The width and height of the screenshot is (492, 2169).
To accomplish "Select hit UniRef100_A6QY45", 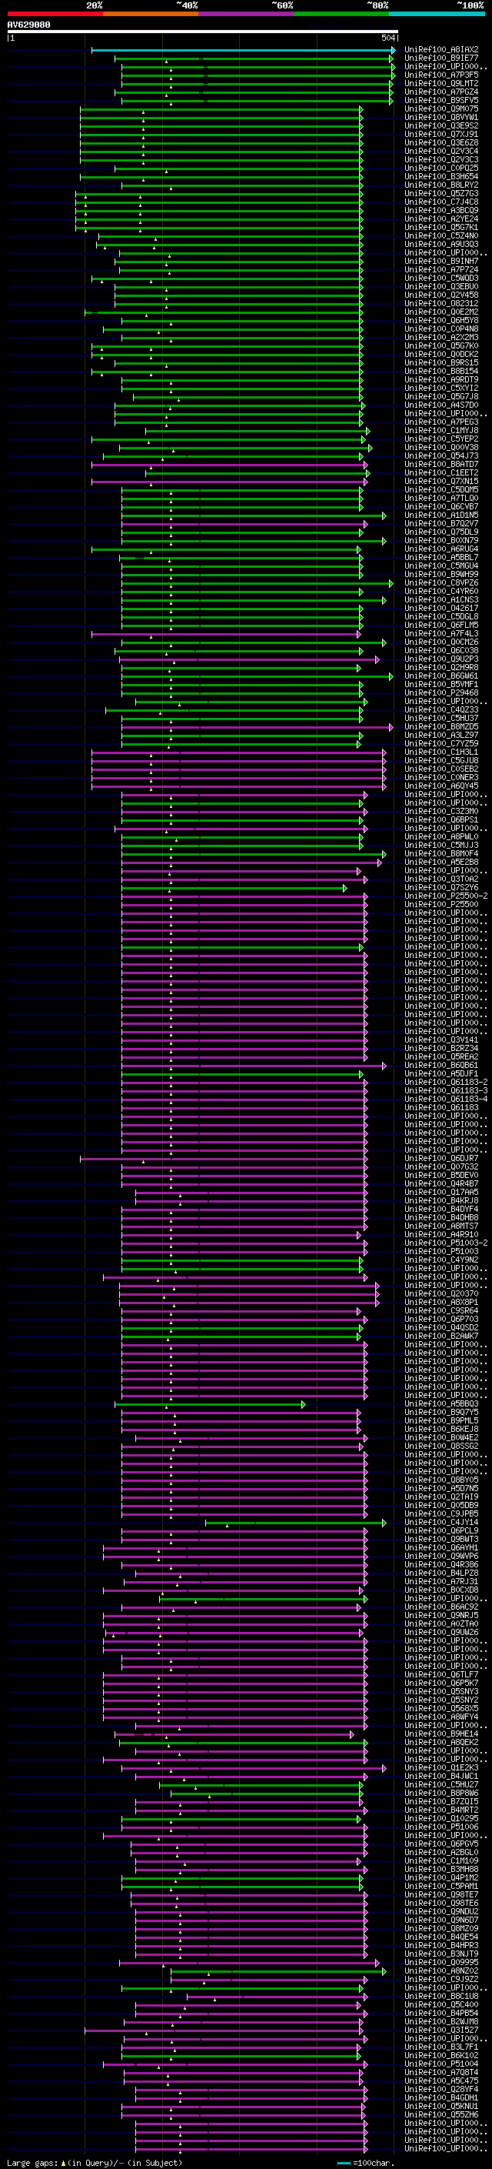I will click(x=440, y=786).
